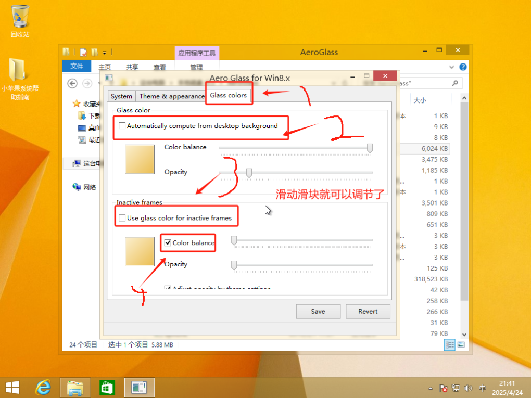
Task: Select 这台电脑 This PC in navigation pane
Action: (x=86, y=163)
